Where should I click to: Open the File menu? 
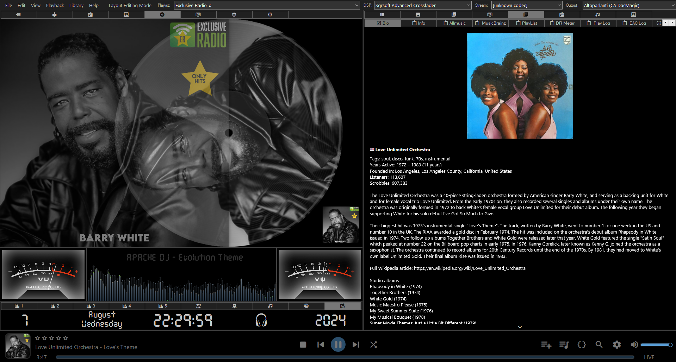[8, 5]
